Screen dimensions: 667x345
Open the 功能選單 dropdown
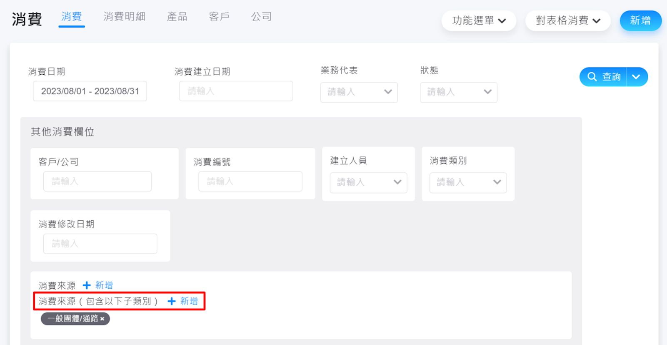(x=479, y=20)
